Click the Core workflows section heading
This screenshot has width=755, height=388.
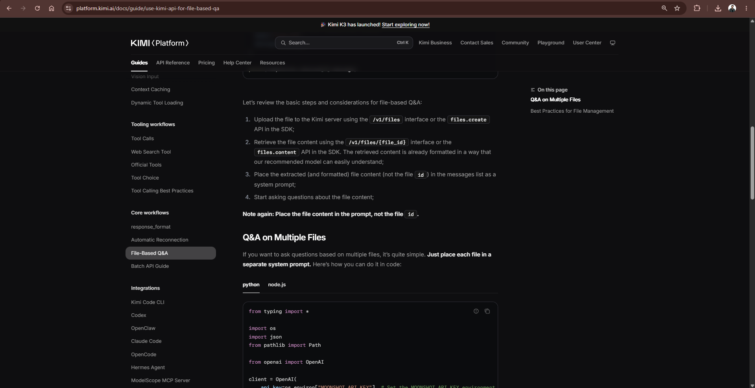pos(150,213)
